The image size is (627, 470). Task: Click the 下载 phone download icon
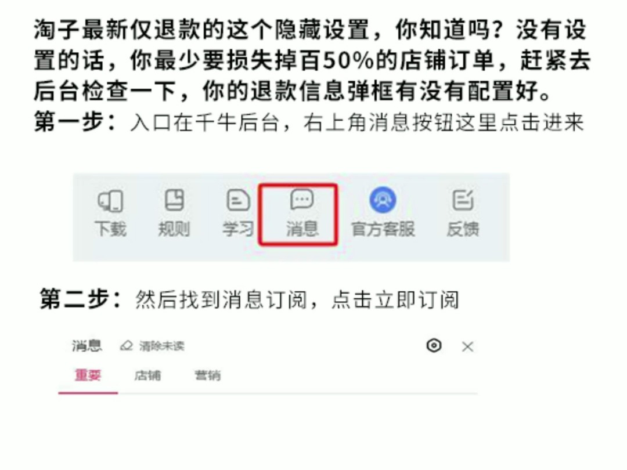tap(110, 201)
